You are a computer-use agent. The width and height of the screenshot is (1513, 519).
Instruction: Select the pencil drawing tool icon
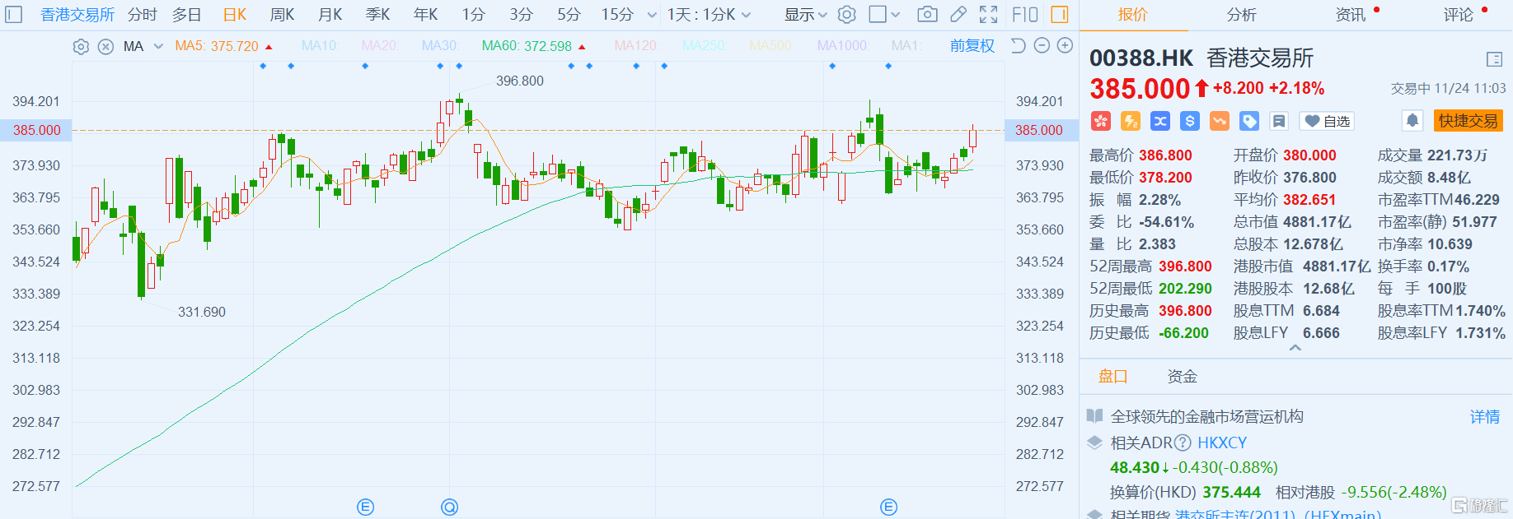(958, 14)
